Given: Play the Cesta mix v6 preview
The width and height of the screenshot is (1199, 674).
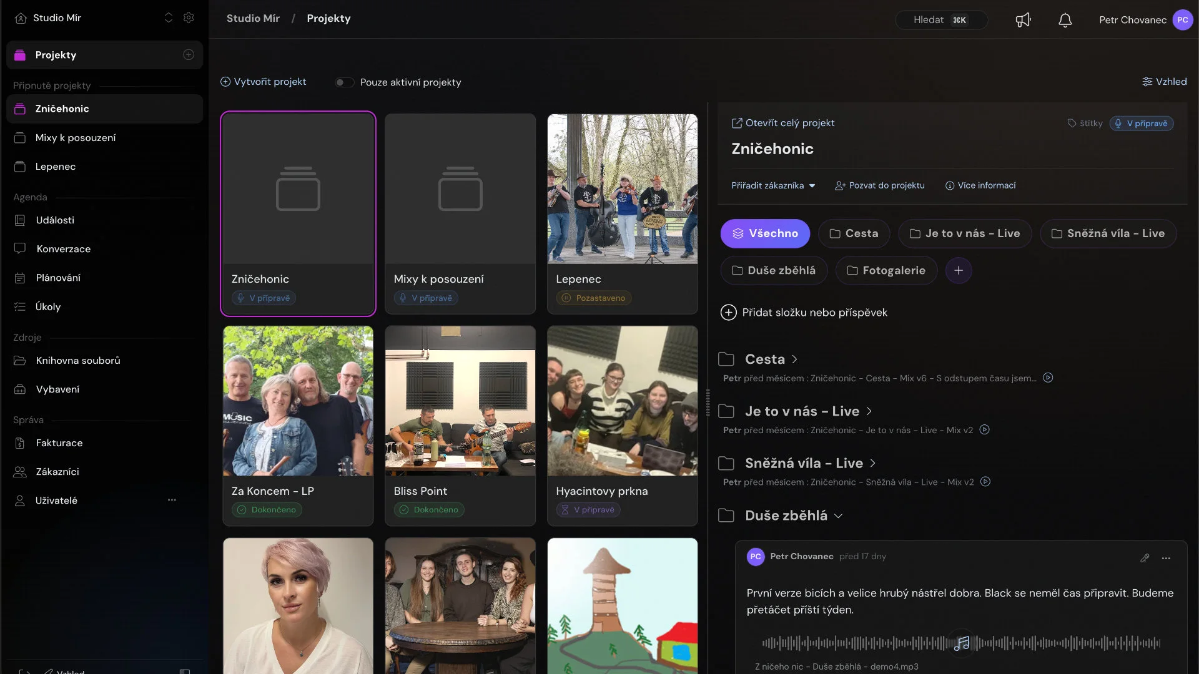Looking at the screenshot, I should pyautogui.click(x=1048, y=378).
